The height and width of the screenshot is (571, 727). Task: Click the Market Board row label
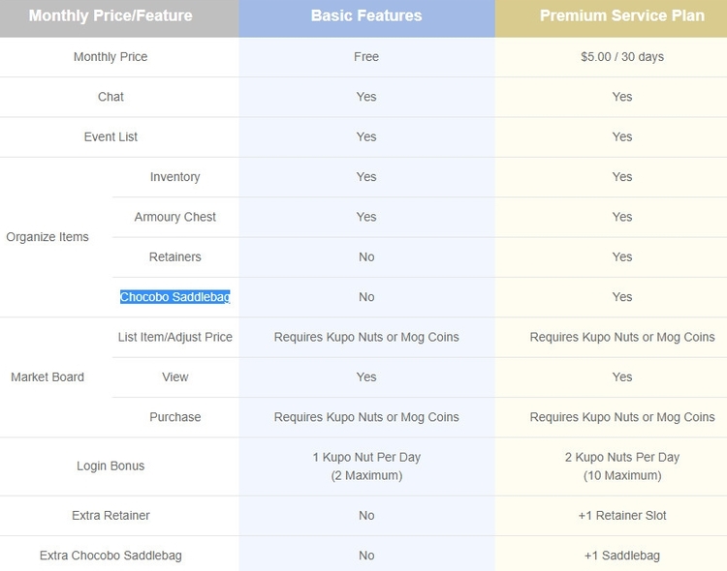coord(47,377)
